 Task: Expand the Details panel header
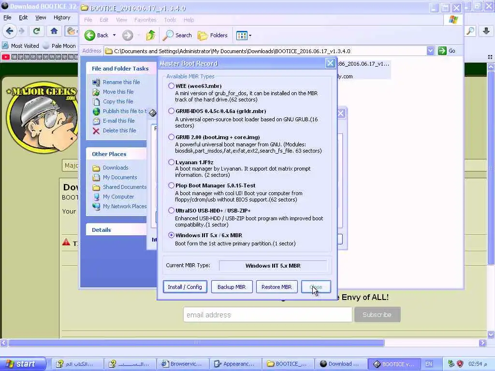pyautogui.click(x=116, y=229)
